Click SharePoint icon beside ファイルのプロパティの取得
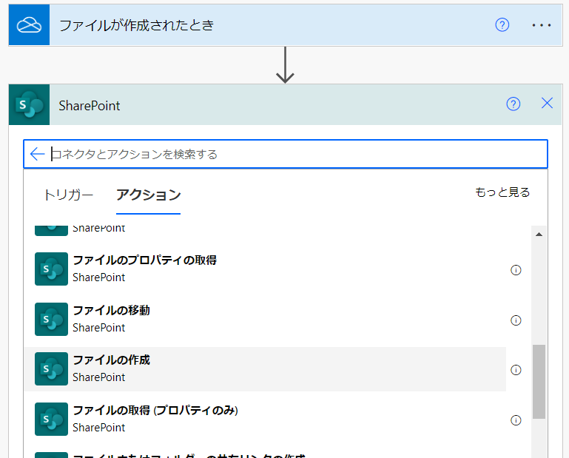This screenshot has height=458, width=569. pyautogui.click(x=51, y=269)
